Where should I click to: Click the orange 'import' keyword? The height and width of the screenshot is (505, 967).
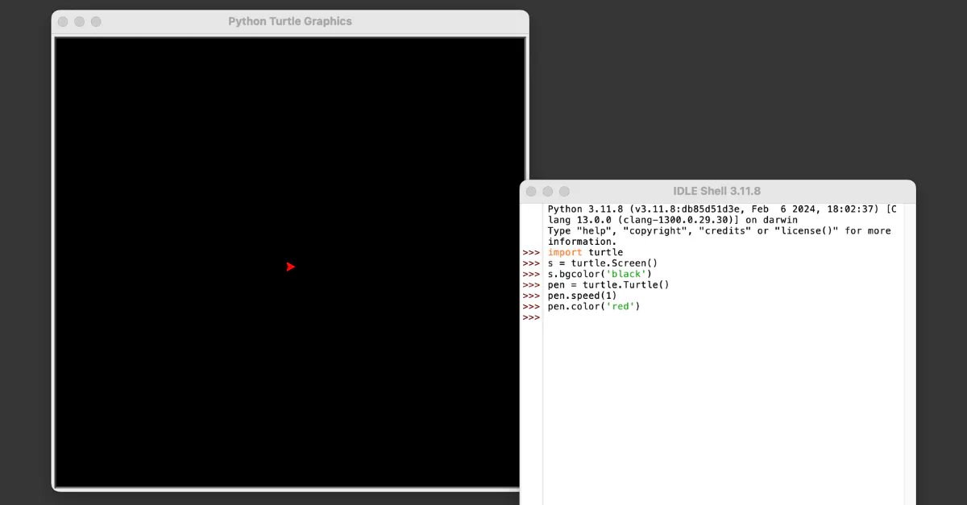point(564,252)
